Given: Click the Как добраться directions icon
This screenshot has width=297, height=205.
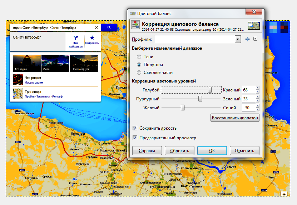Looking at the screenshot, I should 76,37.
